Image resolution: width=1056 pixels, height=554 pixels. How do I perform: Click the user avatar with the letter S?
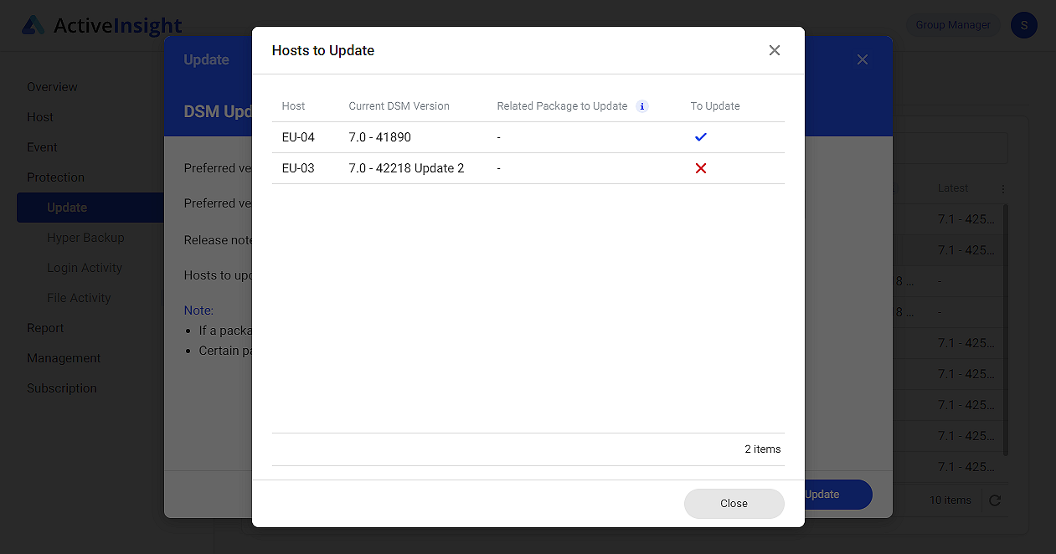click(x=1023, y=25)
